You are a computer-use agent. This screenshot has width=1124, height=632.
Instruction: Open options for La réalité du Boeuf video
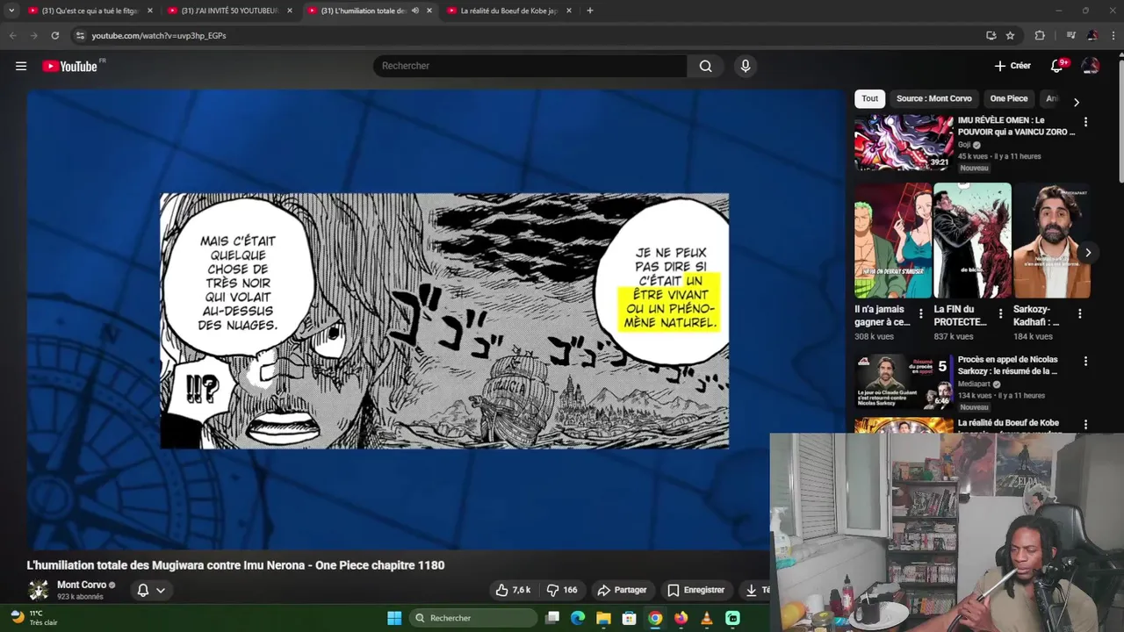tap(1085, 424)
